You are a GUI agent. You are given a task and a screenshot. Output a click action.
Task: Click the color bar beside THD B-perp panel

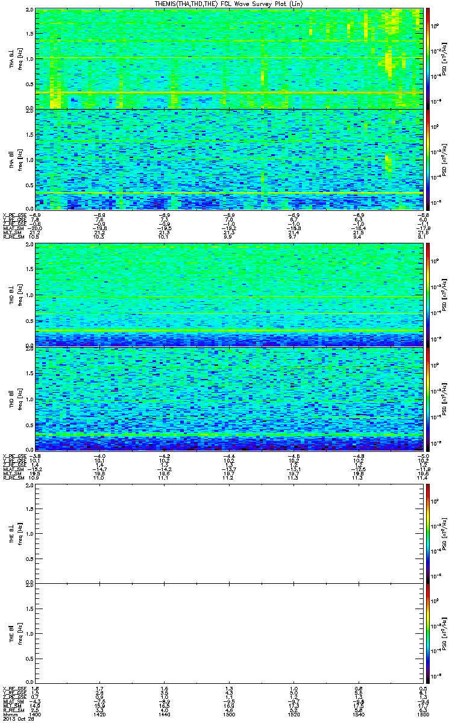click(428, 293)
